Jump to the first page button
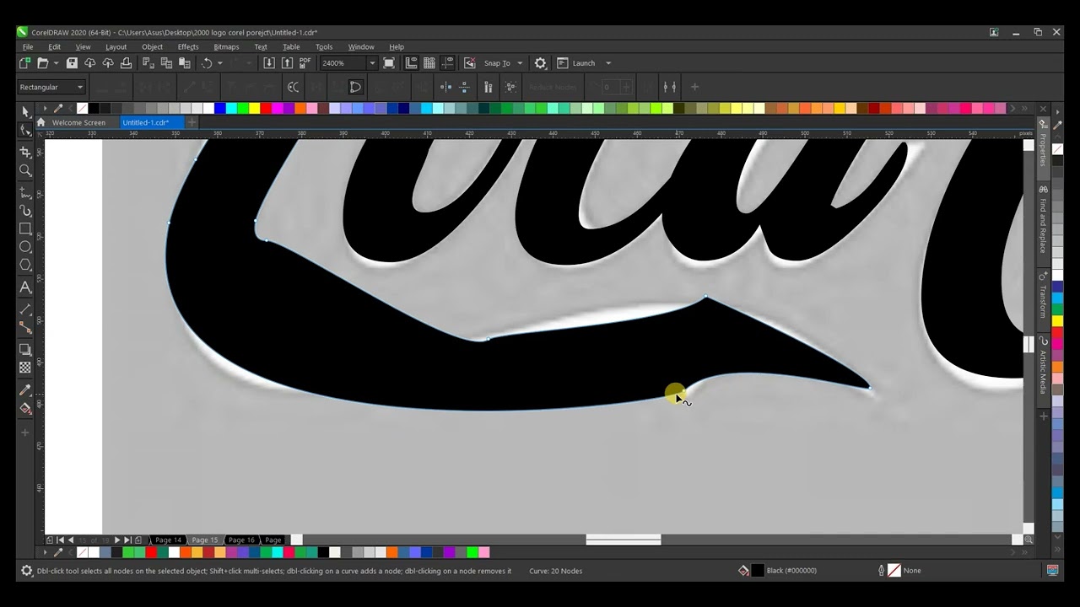Image resolution: width=1080 pixels, height=607 pixels. click(x=60, y=540)
